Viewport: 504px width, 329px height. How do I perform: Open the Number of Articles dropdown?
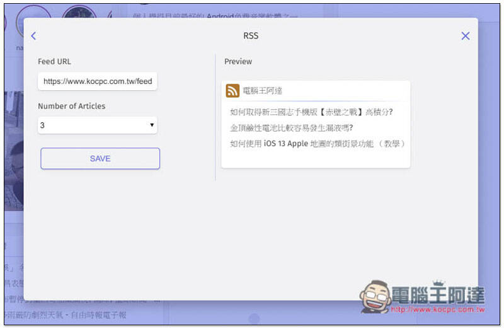pyautogui.click(x=98, y=125)
